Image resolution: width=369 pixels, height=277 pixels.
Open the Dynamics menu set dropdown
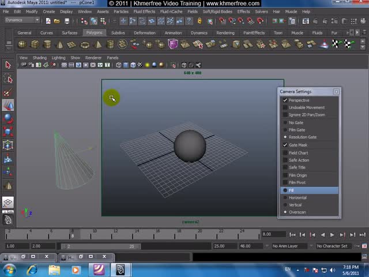(22, 20)
